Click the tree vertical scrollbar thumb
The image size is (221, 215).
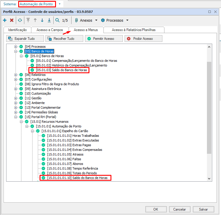209,108
